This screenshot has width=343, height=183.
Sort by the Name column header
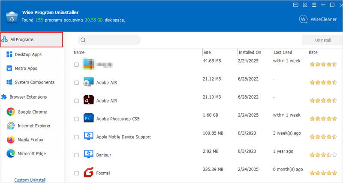pyautogui.click(x=79, y=52)
